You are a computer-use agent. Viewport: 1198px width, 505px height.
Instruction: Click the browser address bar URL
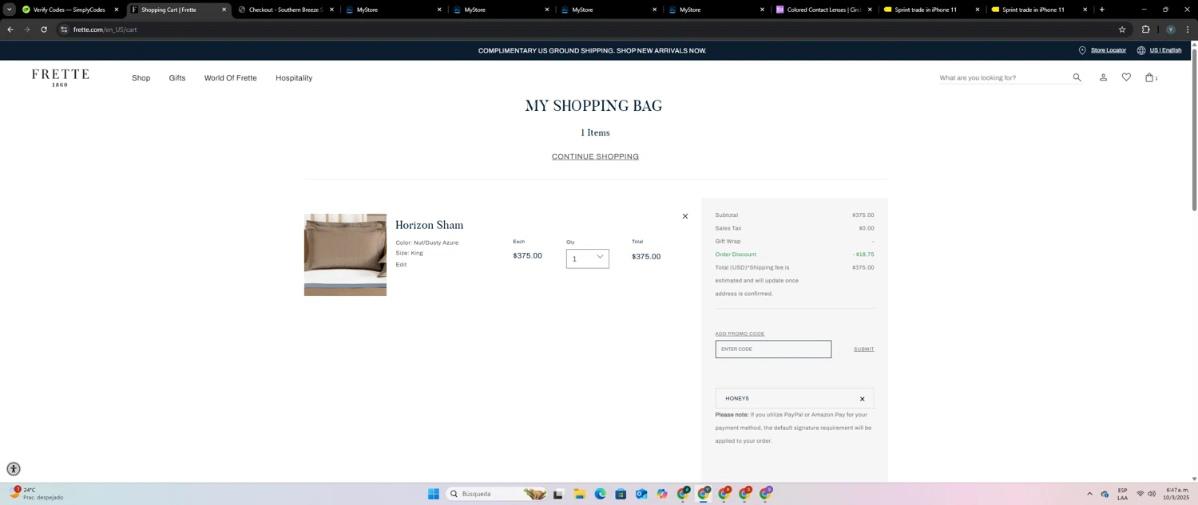click(105, 30)
